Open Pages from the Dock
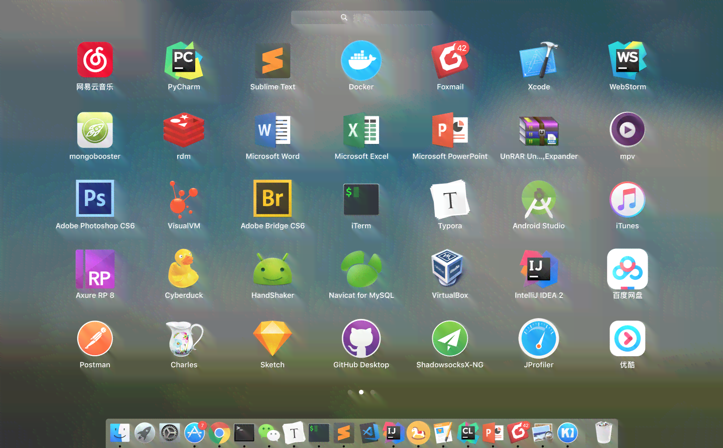Viewport: 723px width, 448px height. coord(443,433)
